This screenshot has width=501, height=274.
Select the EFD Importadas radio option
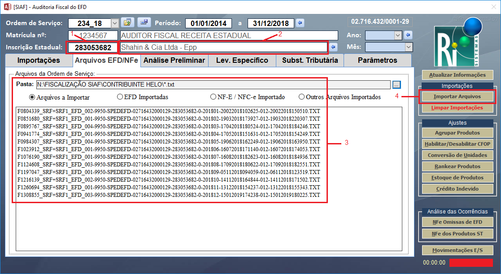point(120,97)
